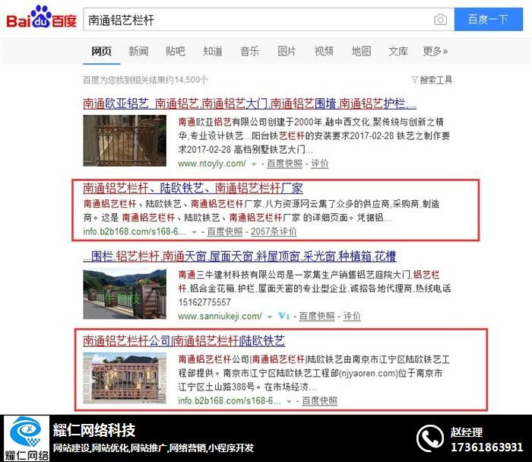Click info.b2b168.com URL beside 2057条评价
532x462 pixels.
tap(135, 231)
